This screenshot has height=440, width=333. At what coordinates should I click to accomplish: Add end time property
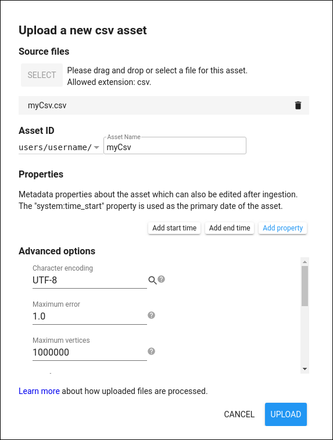tap(230, 228)
